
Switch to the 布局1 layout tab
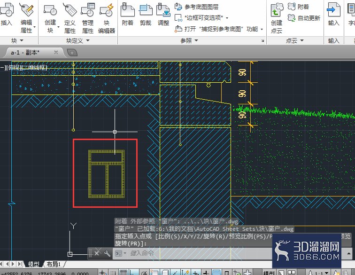tap(54, 264)
